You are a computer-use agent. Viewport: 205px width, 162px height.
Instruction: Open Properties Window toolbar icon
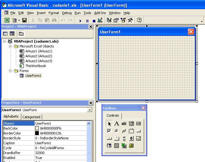tap(116, 20)
